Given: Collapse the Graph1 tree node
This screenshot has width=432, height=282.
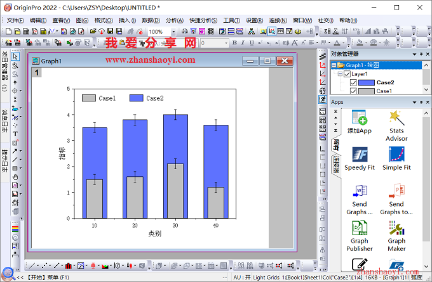Looking at the screenshot, I should pyautogui.click(x=334, y=65).
